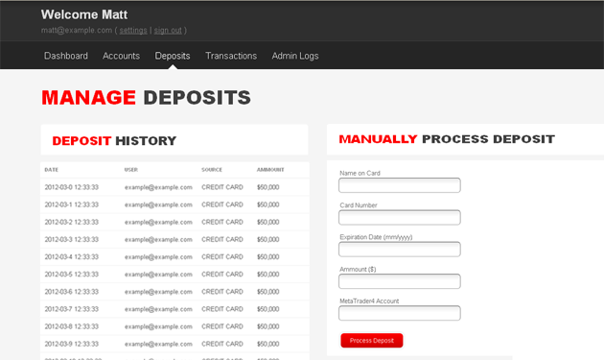The width and height of the screenshot is (604, 360).
Task: Click the matt@example.com address in the header
Action: 77,31
